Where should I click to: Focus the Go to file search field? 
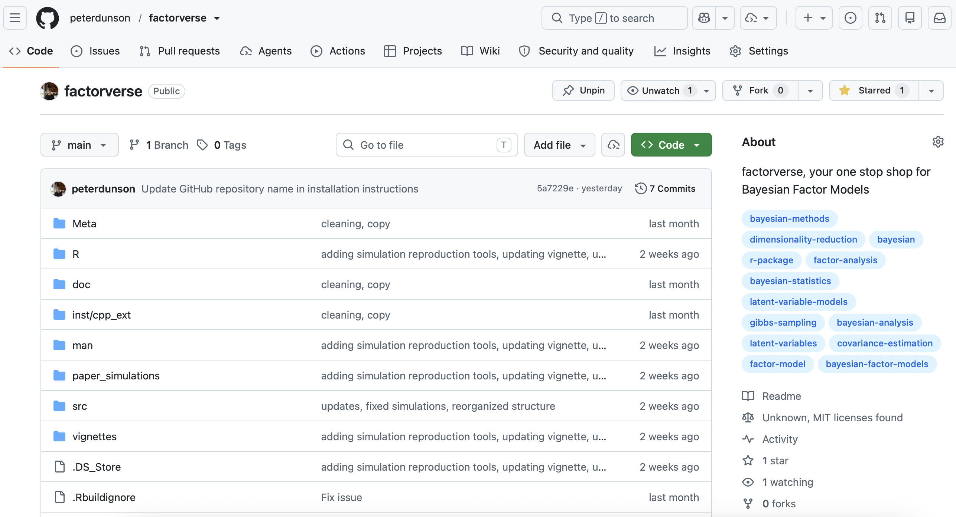(x=427, y=145)
